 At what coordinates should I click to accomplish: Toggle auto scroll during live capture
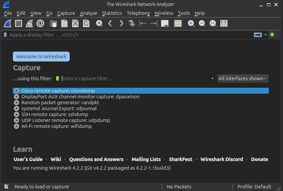tap(165, 23)
